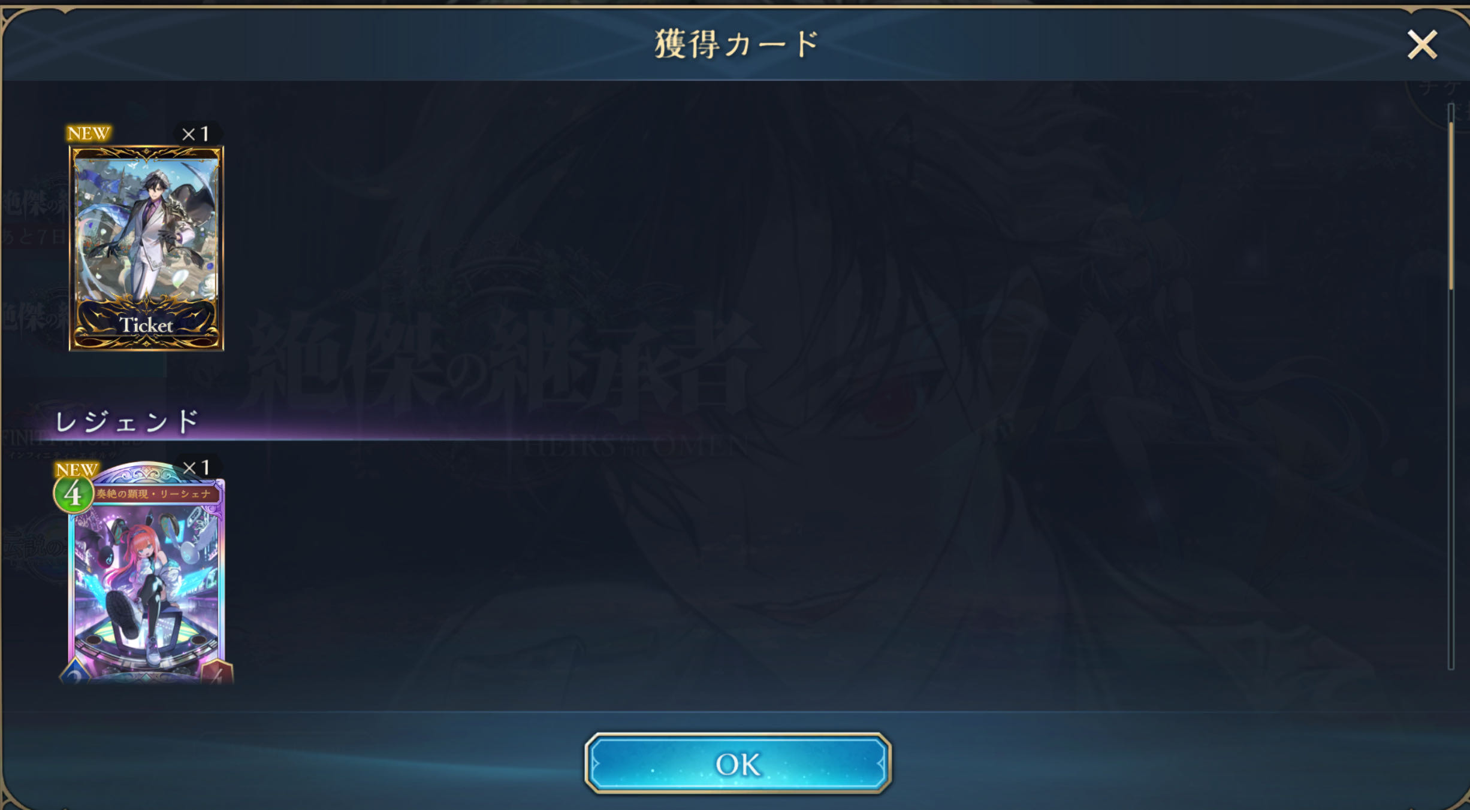The image size is (1470, 810).
Task: Close the 獲得カード dialog with X
Action: click(1422, 45)
